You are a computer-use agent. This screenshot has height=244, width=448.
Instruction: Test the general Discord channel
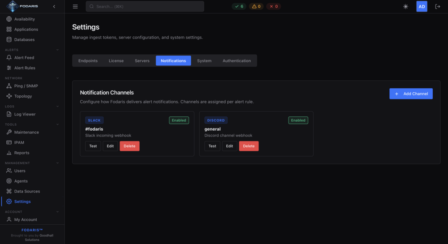tap(212, 146)
